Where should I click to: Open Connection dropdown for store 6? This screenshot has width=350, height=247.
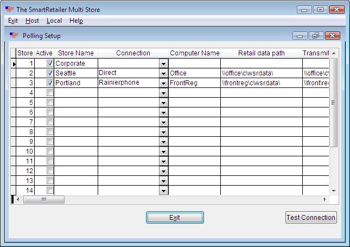164,112
